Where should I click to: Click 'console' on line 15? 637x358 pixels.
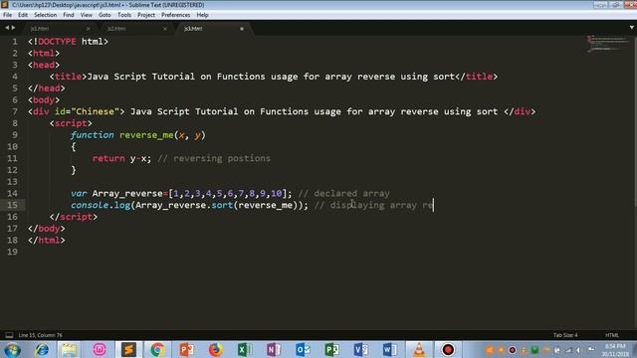[90, 206]
